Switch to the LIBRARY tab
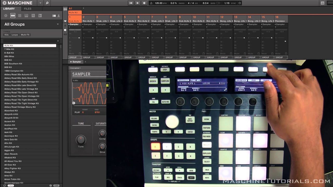333x187 pixels. [9, 9]
